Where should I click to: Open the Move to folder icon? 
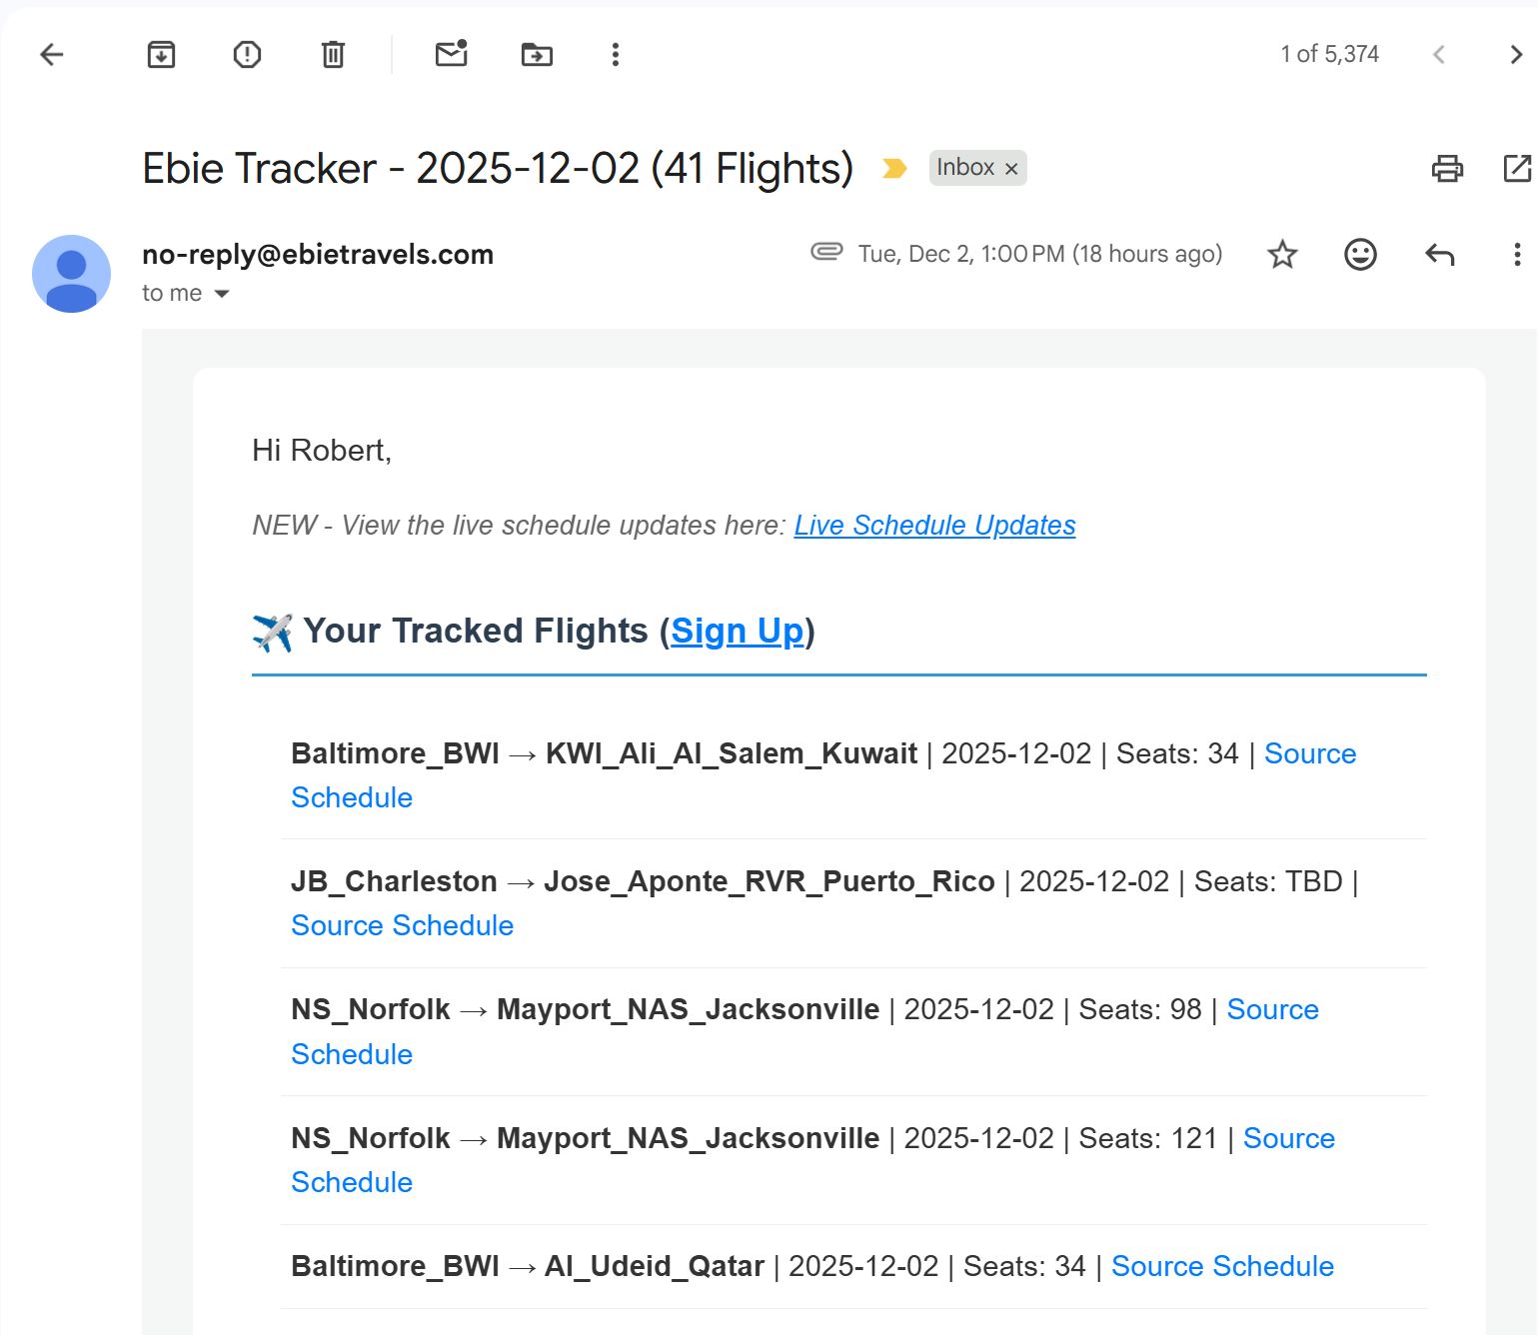[x=537, y=54]
